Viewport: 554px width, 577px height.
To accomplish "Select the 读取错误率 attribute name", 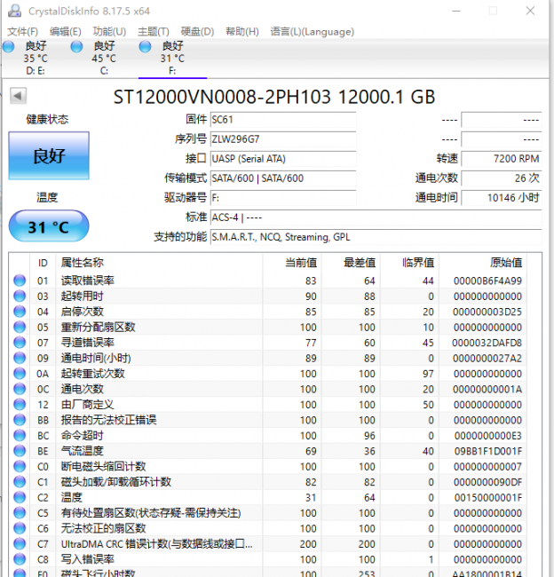I will pos(88,281).
